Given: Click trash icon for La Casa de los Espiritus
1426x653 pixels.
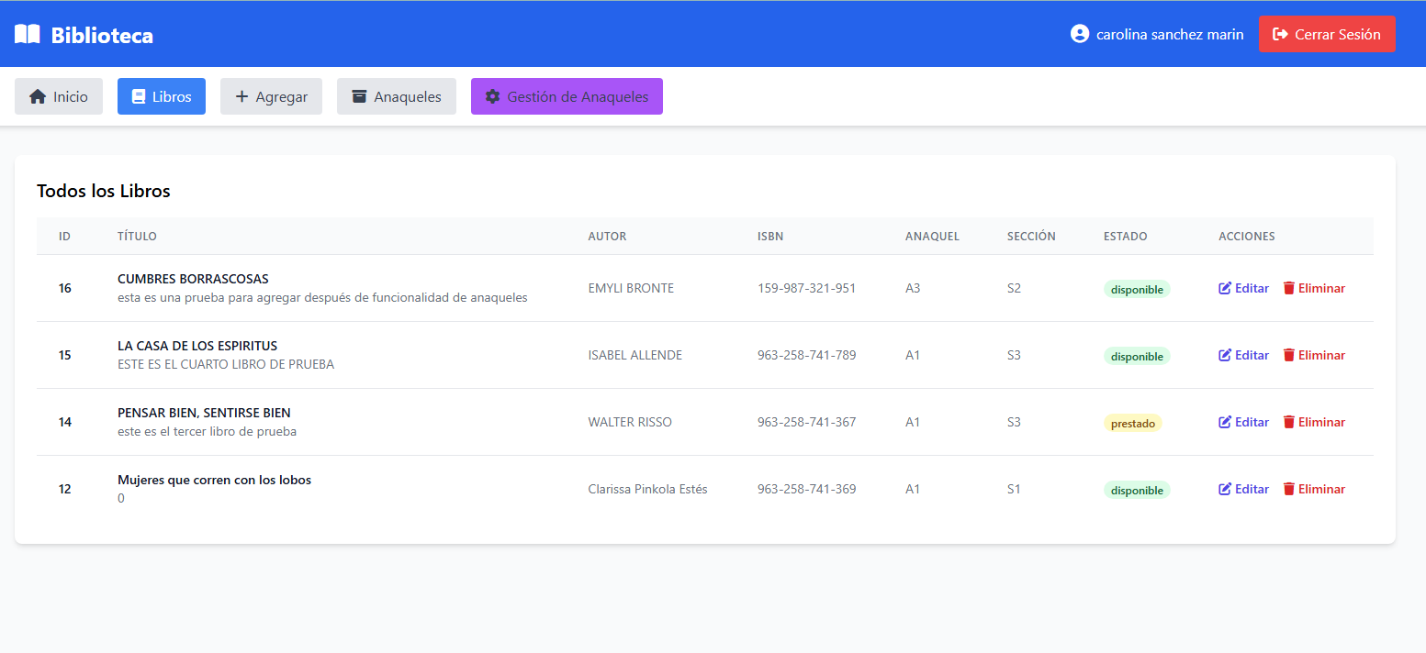Looking at the screenshot, I should [1289, 355].
